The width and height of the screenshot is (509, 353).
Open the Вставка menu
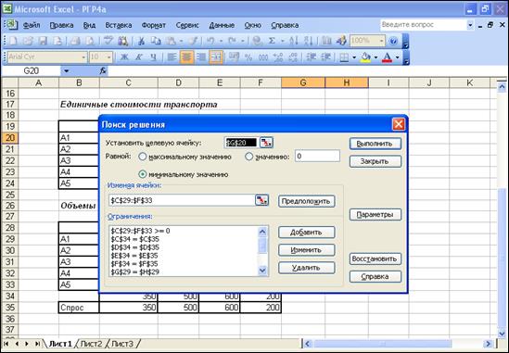click(x=119, y=25)
